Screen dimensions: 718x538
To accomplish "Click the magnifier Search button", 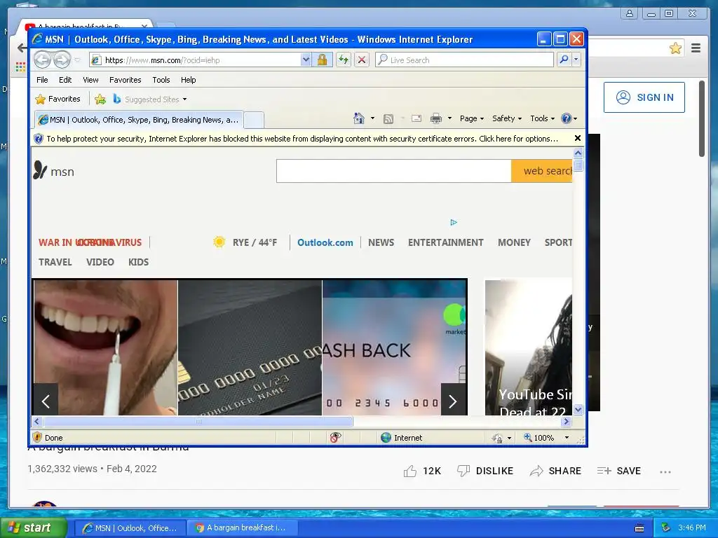I will tap(564, 60).
